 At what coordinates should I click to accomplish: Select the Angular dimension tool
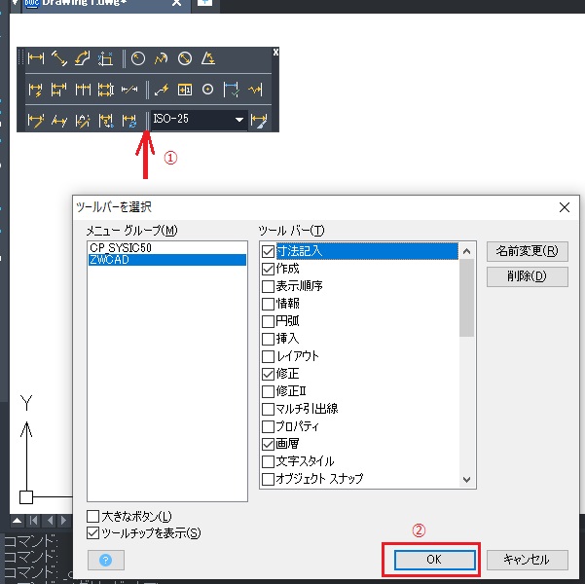point(207,58)
